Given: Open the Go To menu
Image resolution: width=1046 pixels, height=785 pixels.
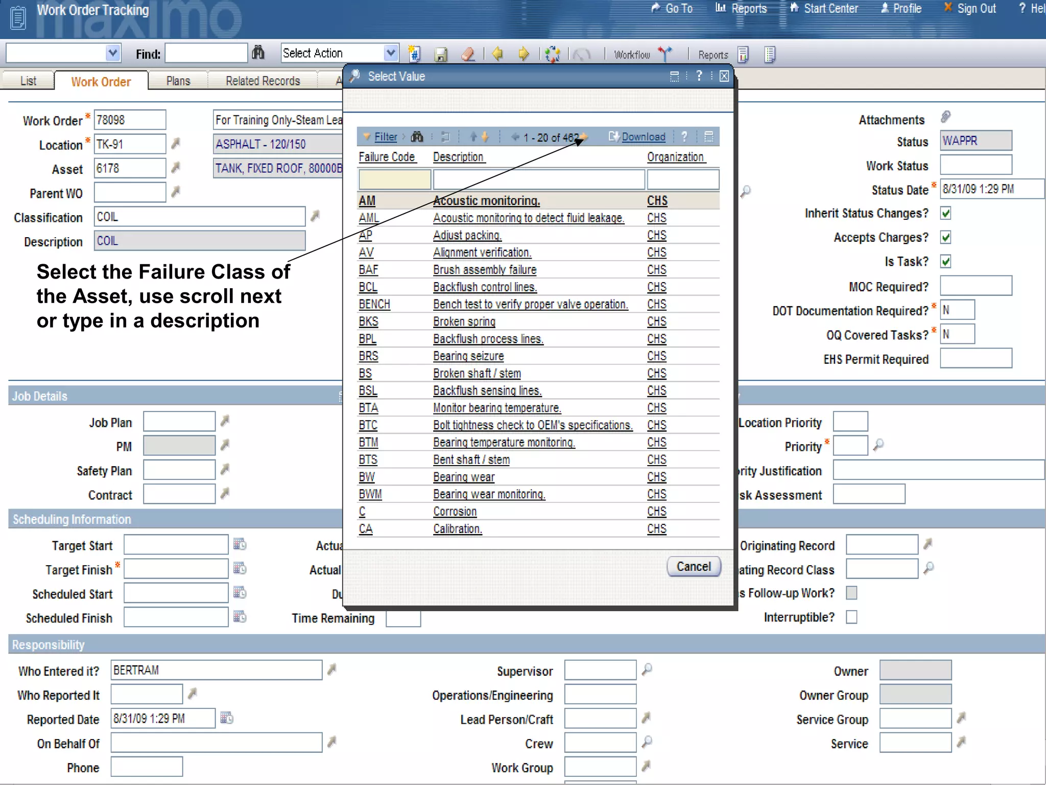Looking at the screenshot, I should coord(672,9).
